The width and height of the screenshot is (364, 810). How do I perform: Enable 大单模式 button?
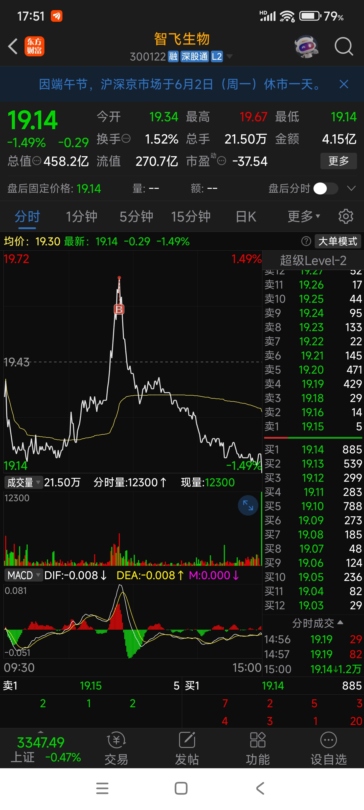coord(338,241)
